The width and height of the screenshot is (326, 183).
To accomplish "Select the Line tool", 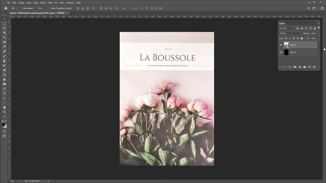I will pos(4,103).
